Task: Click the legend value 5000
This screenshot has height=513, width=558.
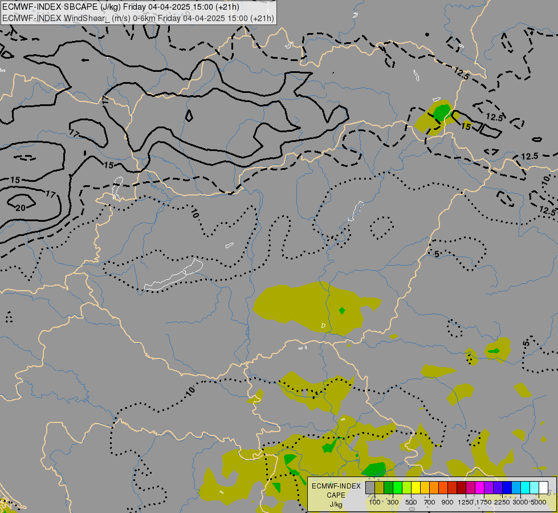Action: tap(539, 502)
